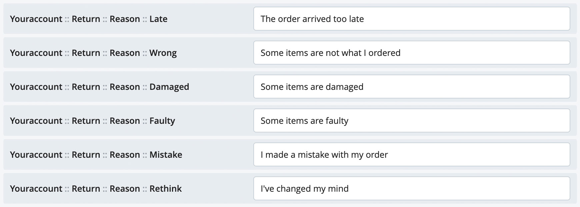Select the "Damaged" key label word
This screenshot has width=580, height=207.
click(x=169, y=87)
